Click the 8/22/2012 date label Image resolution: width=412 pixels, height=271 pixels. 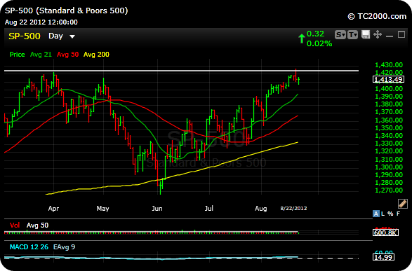[293, 209]
